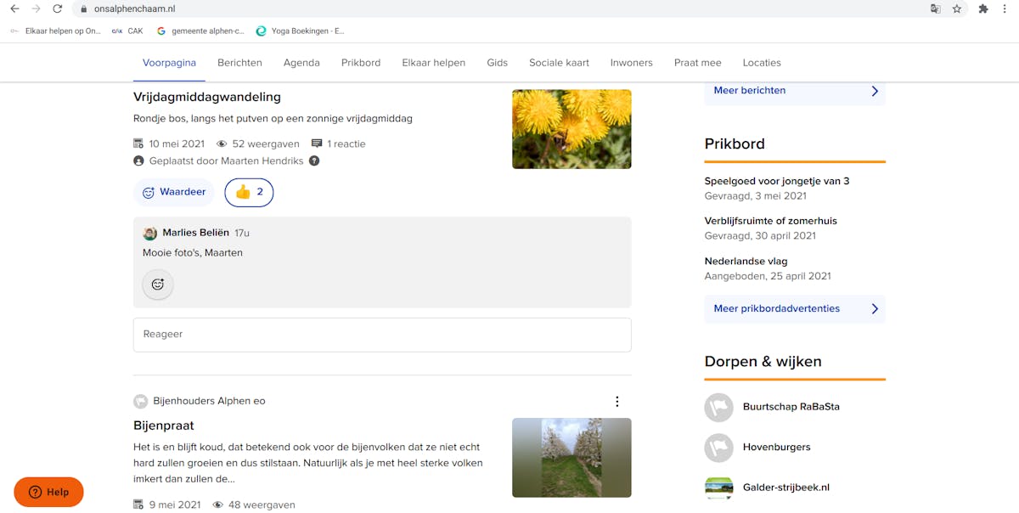1019x513 pixels.
Task: Bookmark this page with the star icon
Action: pos(957,8)
